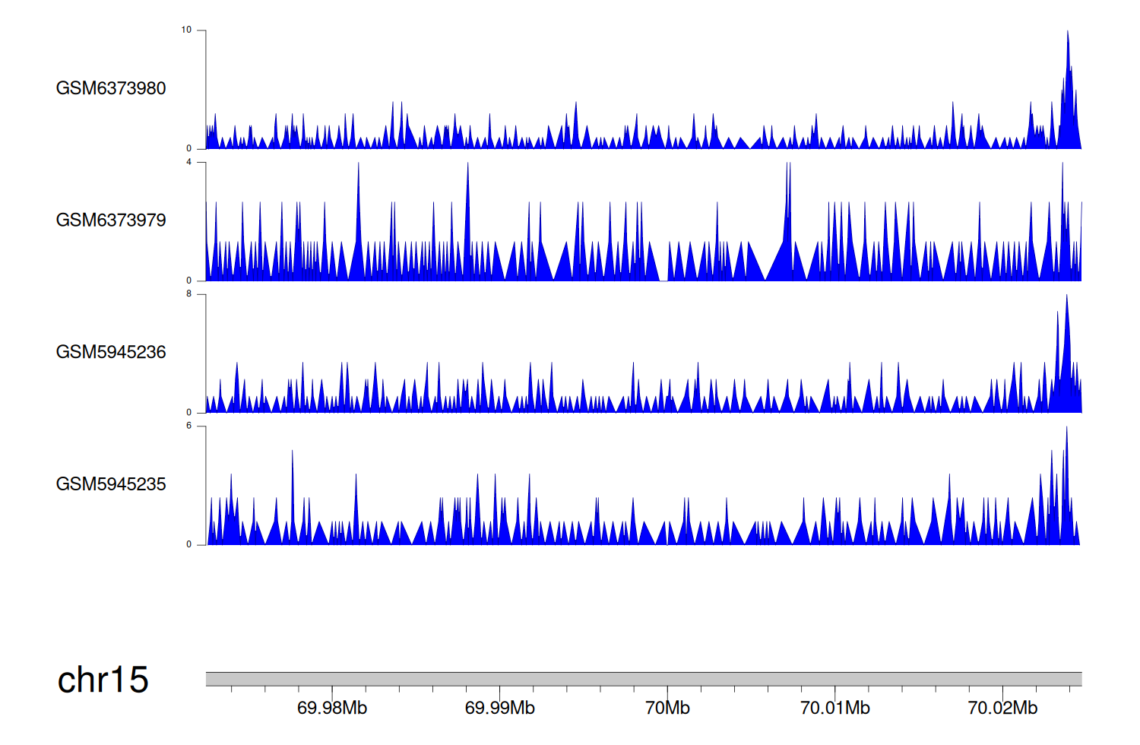
Task: Select the 69.99Mb axis tick label
Action: 499,708
